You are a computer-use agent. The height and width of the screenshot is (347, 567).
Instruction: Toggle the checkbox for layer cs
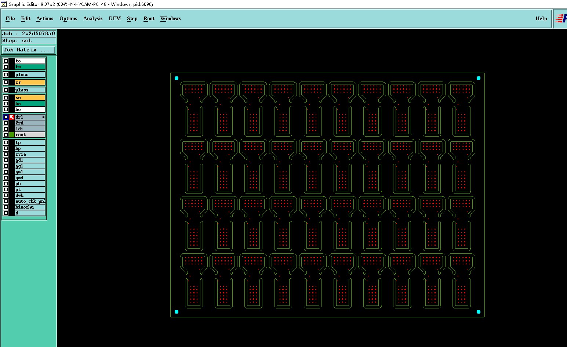point(6,82)
